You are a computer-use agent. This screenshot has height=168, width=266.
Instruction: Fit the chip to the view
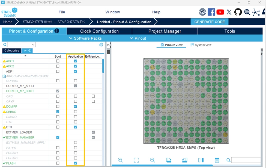coord(136,160)
